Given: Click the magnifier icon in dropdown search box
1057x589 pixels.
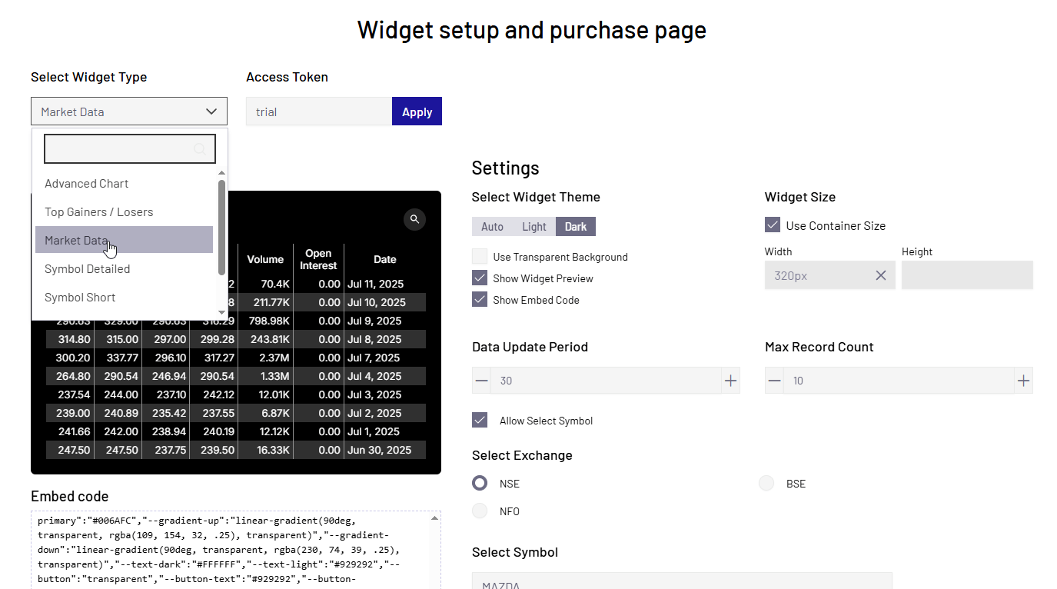Looking at the screenshot, I should coord(200,149).
